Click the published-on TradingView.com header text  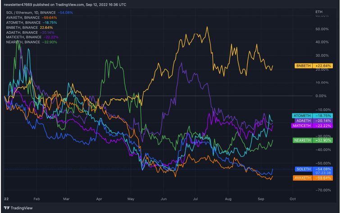click(65, 5)
